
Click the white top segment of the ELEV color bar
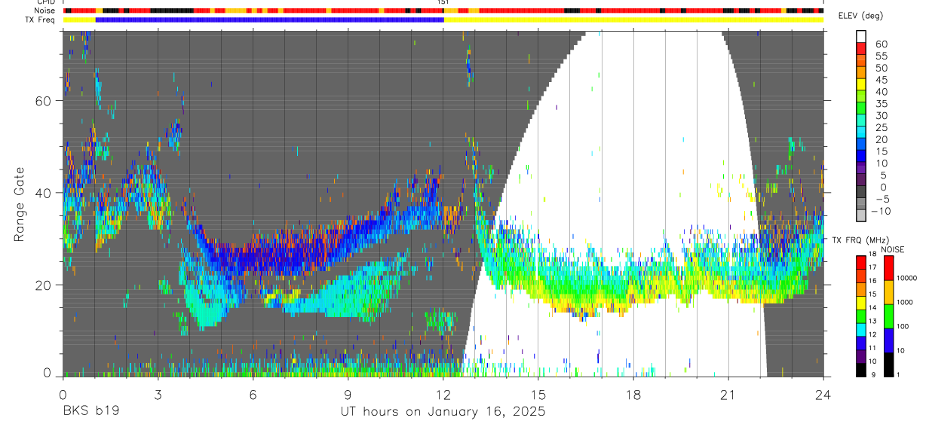coord(861,36)
